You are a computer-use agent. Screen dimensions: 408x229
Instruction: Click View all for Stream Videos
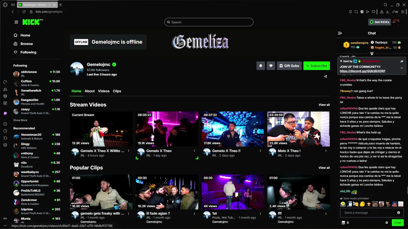click(324, 105)
